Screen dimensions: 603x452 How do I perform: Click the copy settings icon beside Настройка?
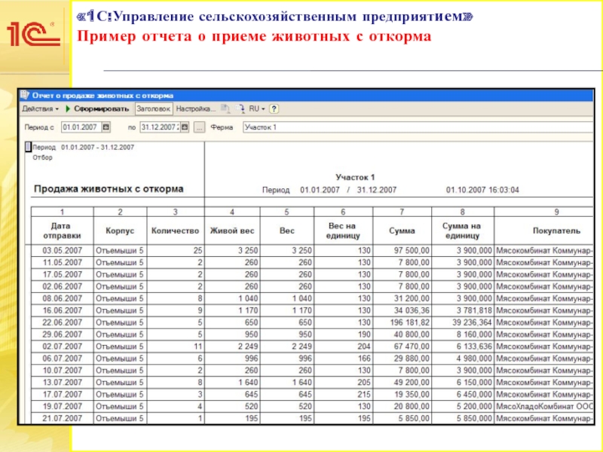225,108
